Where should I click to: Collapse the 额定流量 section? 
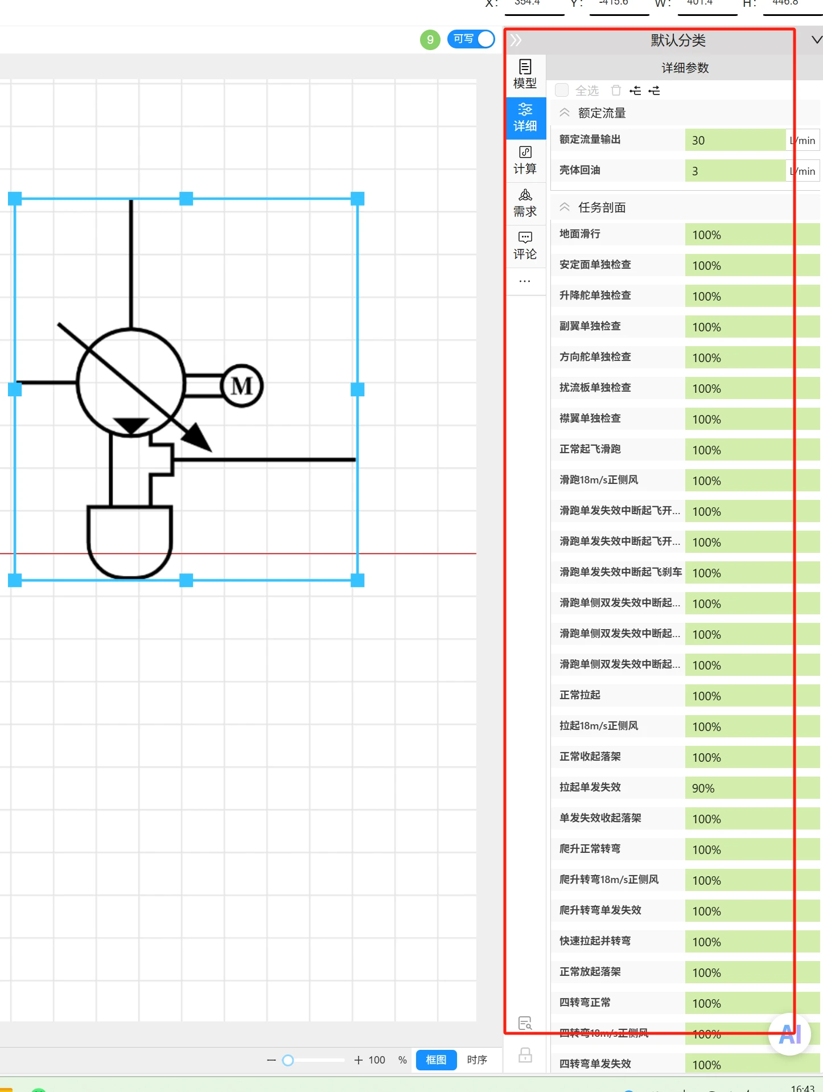pos(565,113)
